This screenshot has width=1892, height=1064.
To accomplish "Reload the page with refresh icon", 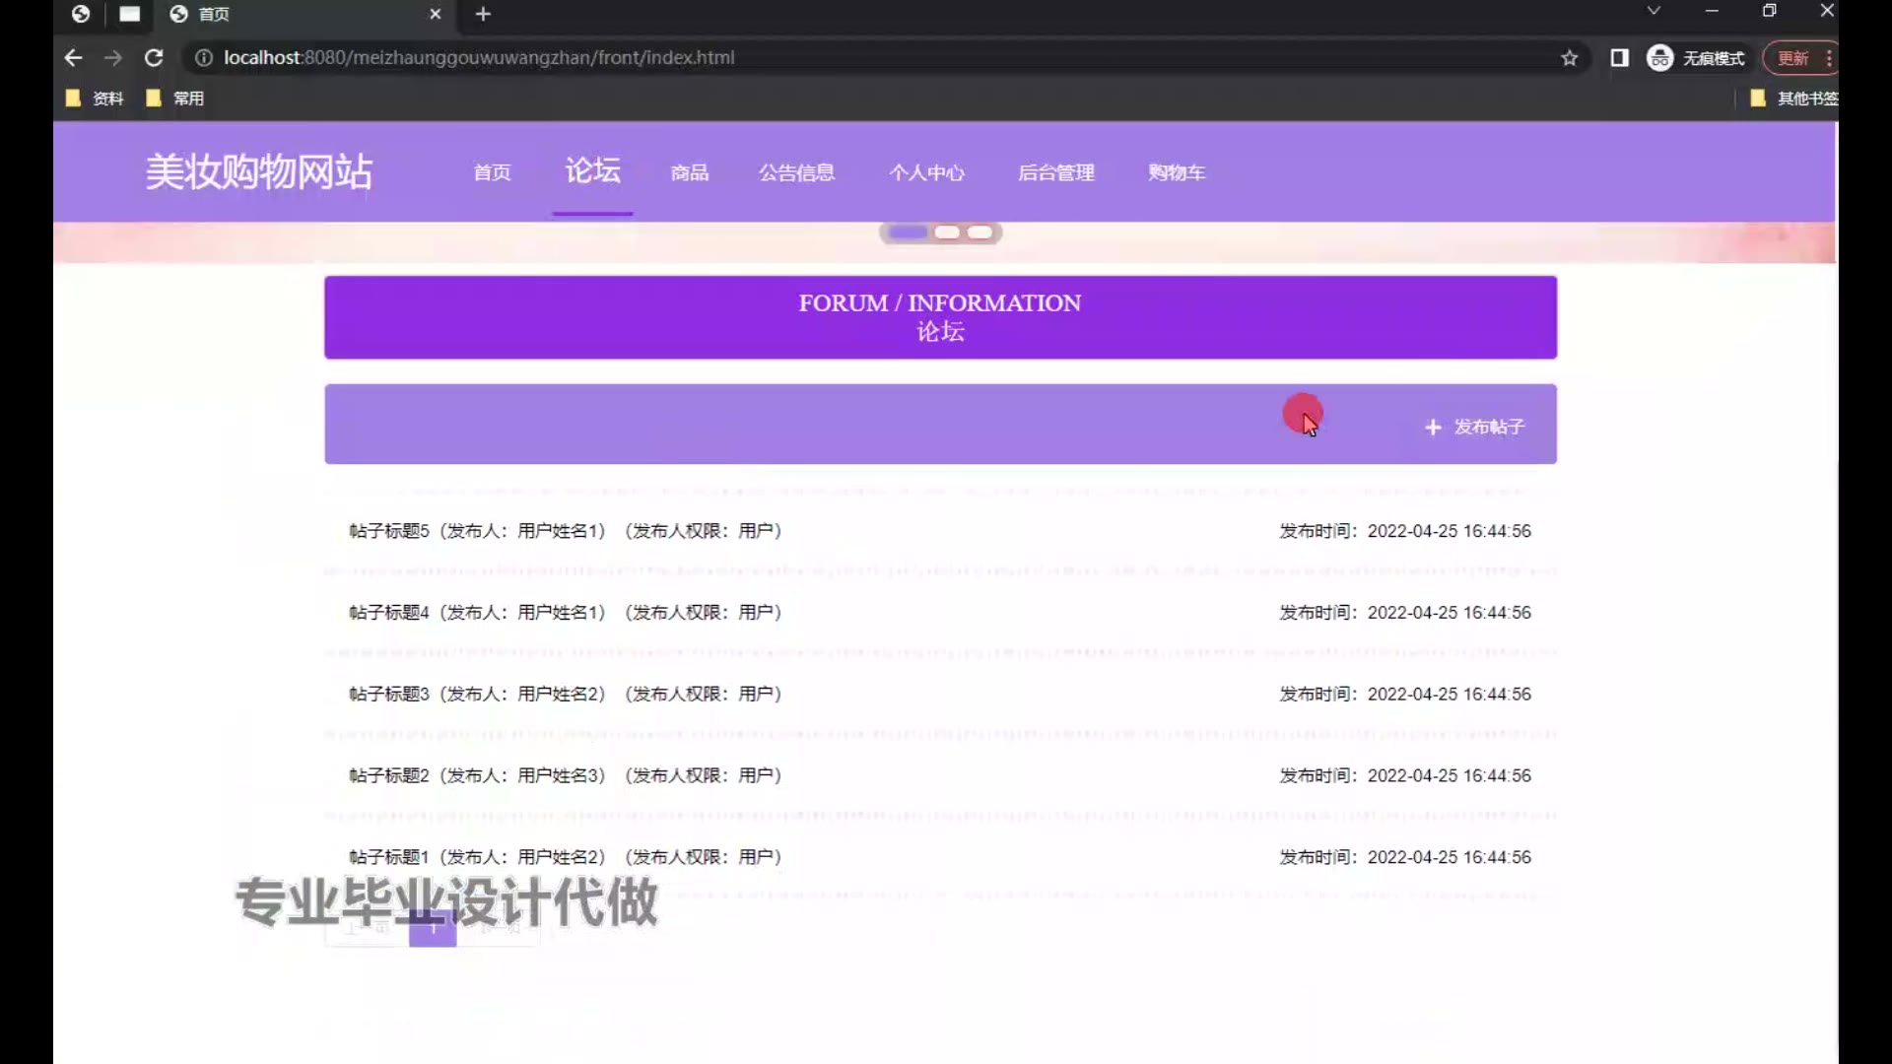I will tap(154, 58).
